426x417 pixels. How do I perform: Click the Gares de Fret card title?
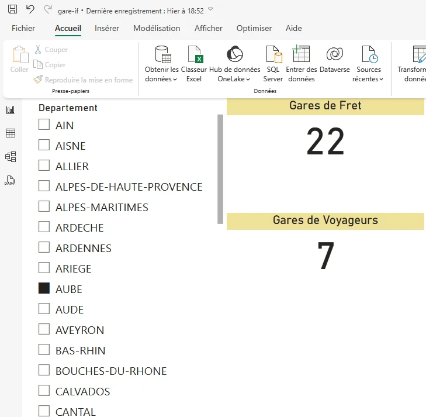point(325,106)
